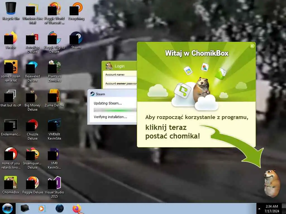Select the Everything desktop shortcut
Image resolution: width=286 pixels, height=214 pixels.
[76, 11]
